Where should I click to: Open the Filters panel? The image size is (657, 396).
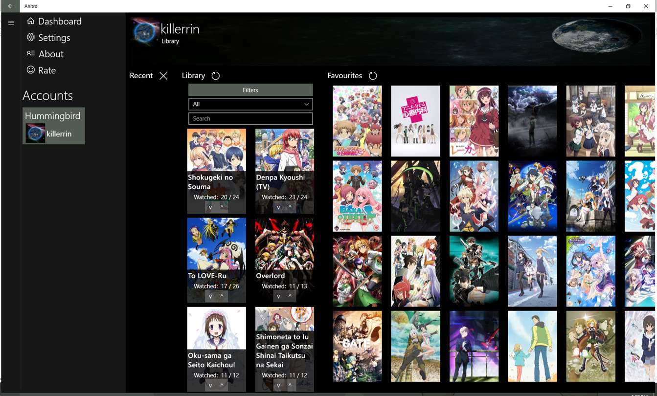click(250, 90)
